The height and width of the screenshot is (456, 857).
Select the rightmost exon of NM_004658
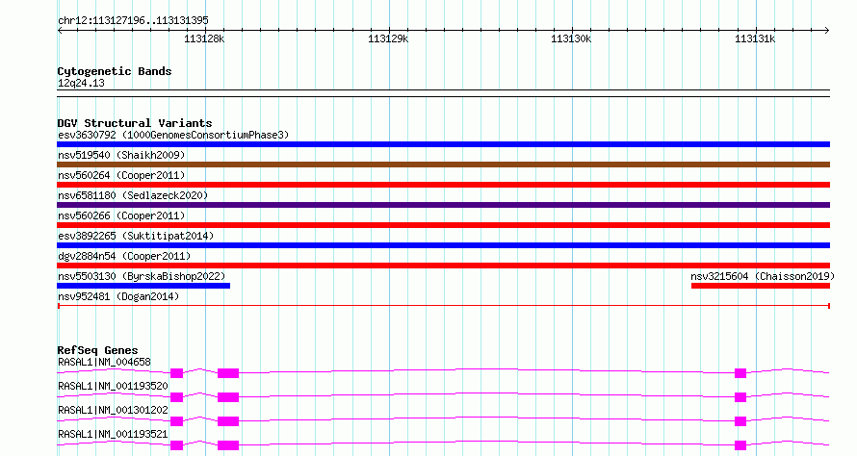click(740, 373)
